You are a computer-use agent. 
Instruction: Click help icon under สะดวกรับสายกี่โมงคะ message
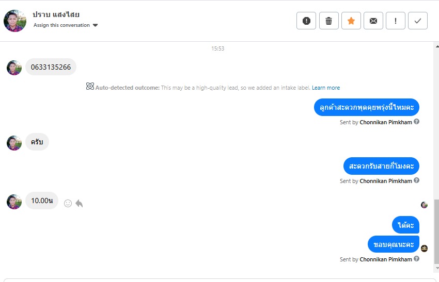tap(416, 181)
